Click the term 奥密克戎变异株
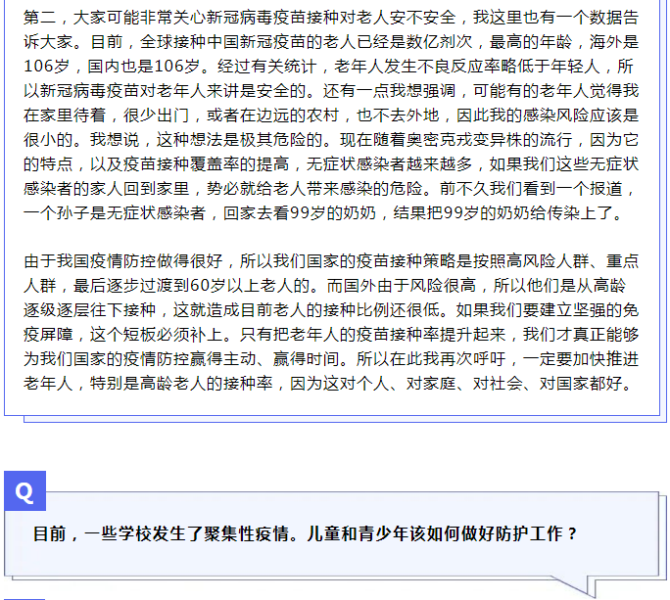This screenshot has width=670, height=600. (464, 140)
